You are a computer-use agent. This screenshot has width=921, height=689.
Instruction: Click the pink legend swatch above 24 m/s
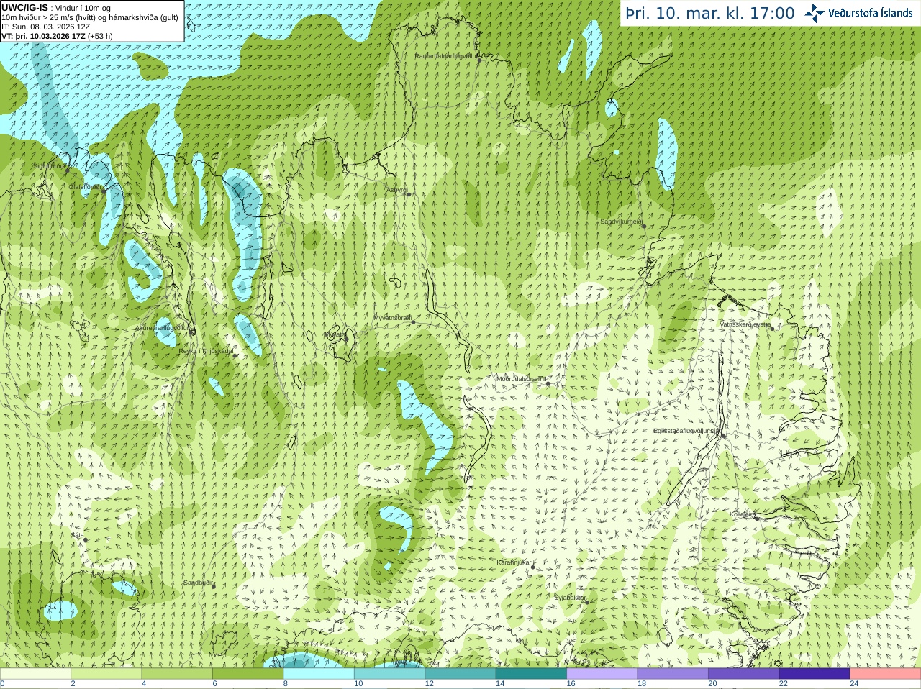coord(886,673)
